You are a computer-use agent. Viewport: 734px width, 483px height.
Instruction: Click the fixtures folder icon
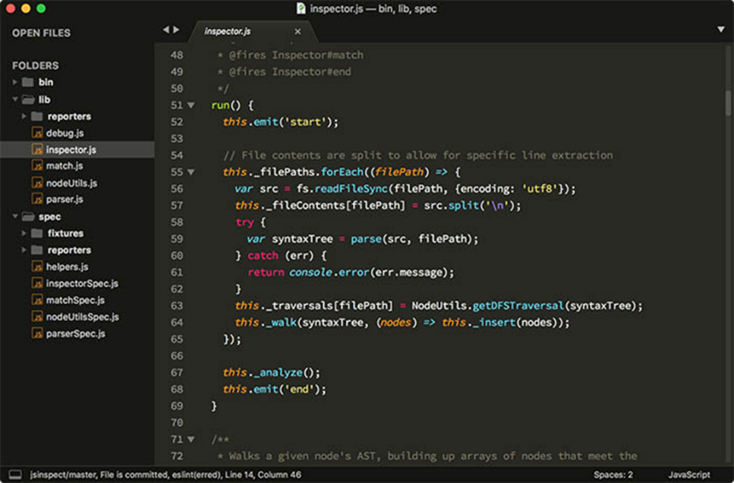(x=37, y=233)
